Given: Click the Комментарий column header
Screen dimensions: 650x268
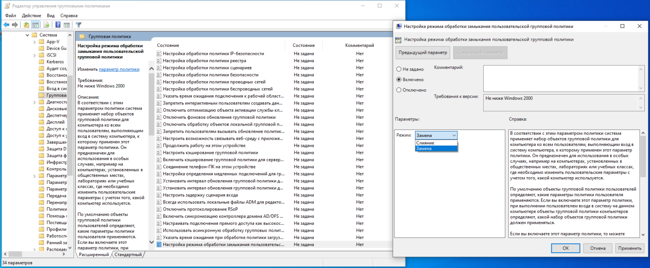Looking at the screenshot, I should click(x=359, y=45).
